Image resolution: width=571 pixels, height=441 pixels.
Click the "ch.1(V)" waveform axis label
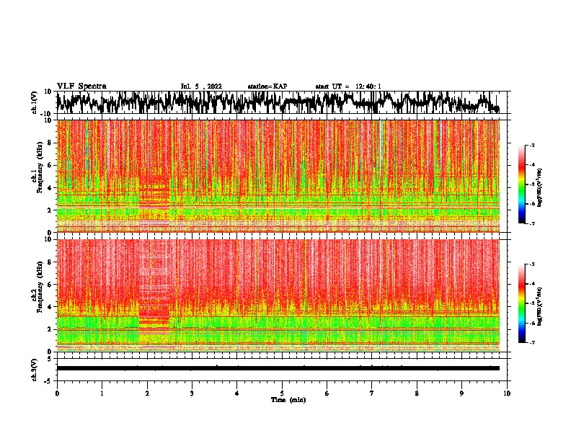coord(35,102)
